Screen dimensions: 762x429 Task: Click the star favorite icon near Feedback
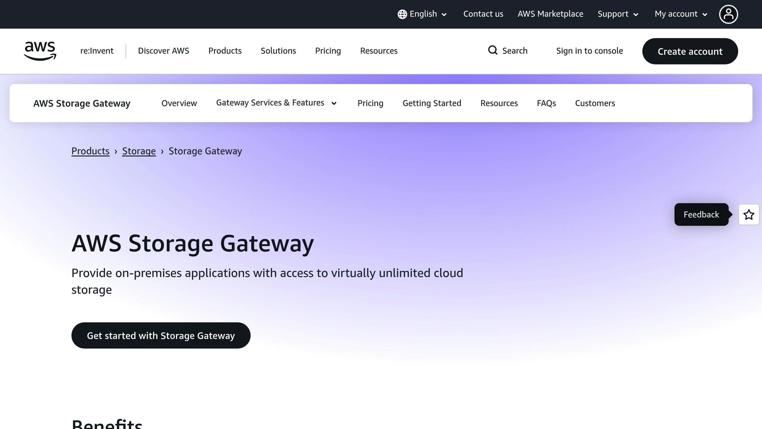point(749,214)
